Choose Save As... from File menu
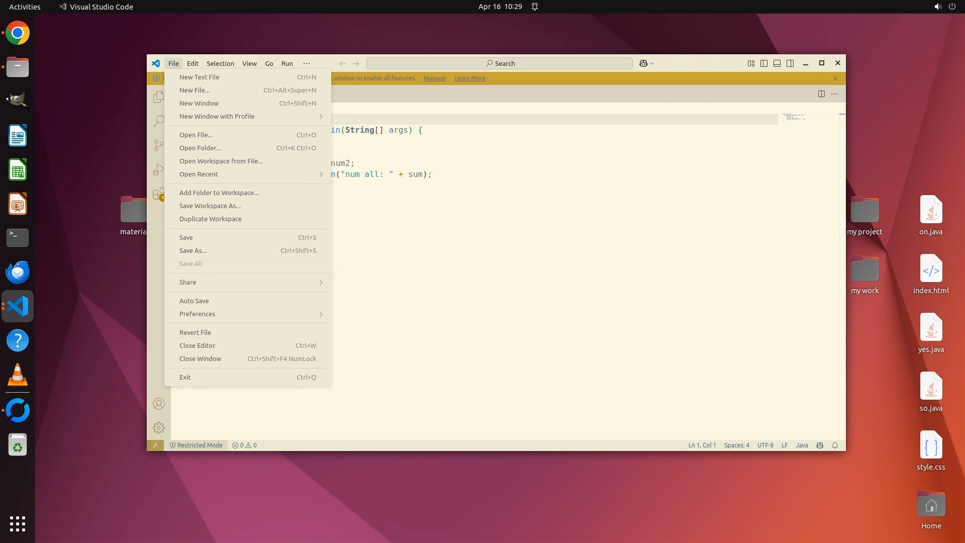Image resolution: width=965 pixels, height=543 pixels. point(193,251)
